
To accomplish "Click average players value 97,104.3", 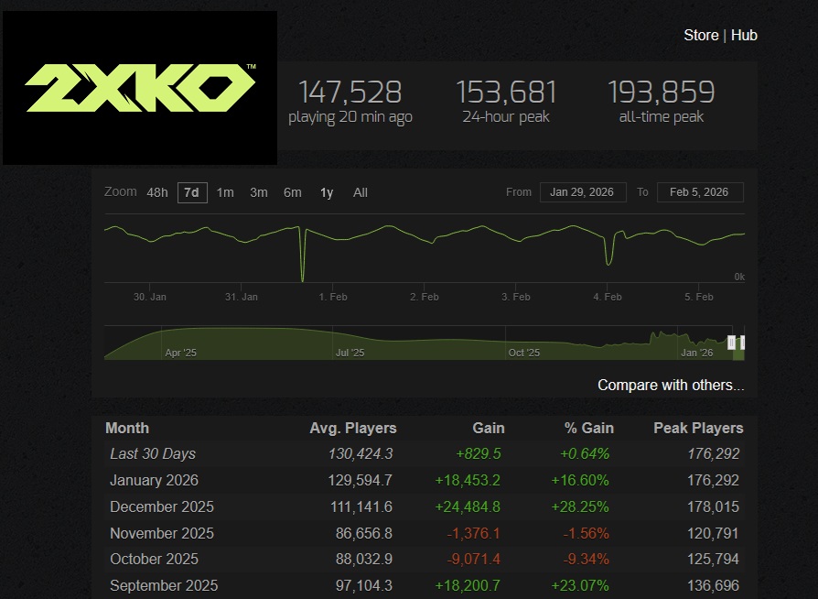I will point(364,585).
